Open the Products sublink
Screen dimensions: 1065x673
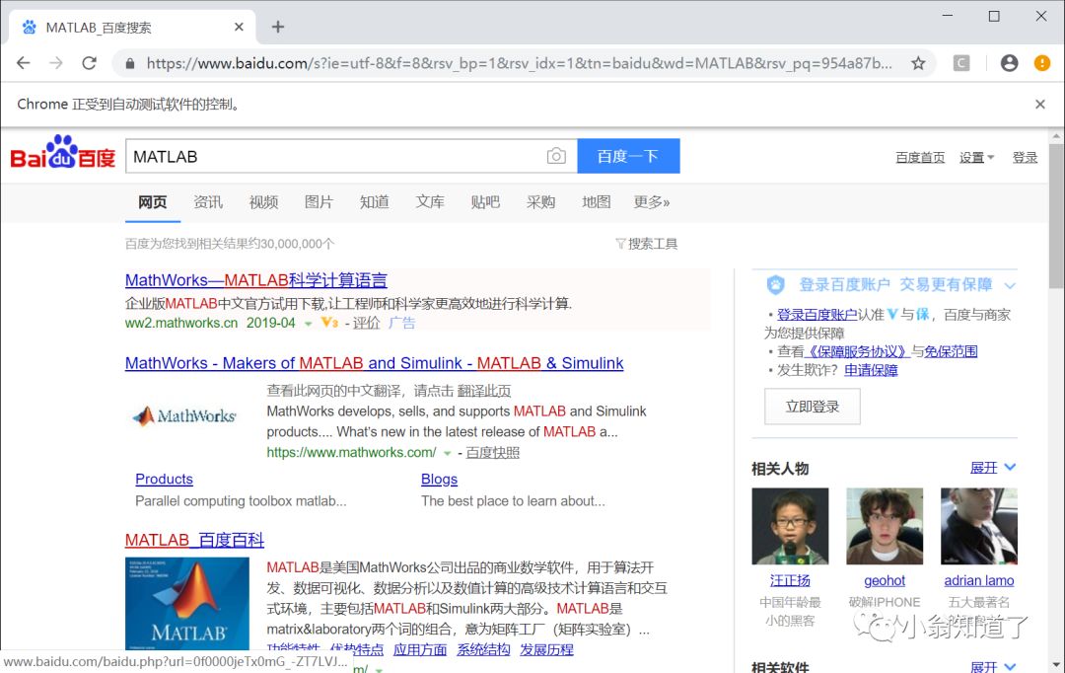(164, 480)
